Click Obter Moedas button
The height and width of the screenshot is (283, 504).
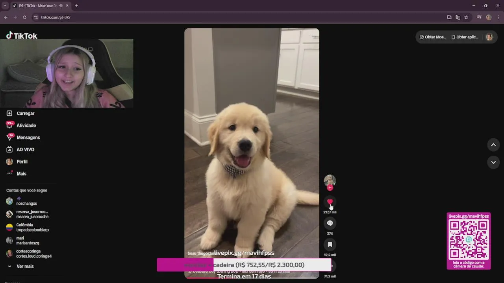(433, 37)
